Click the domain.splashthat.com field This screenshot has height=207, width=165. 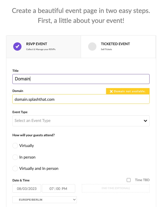(81, 99)
